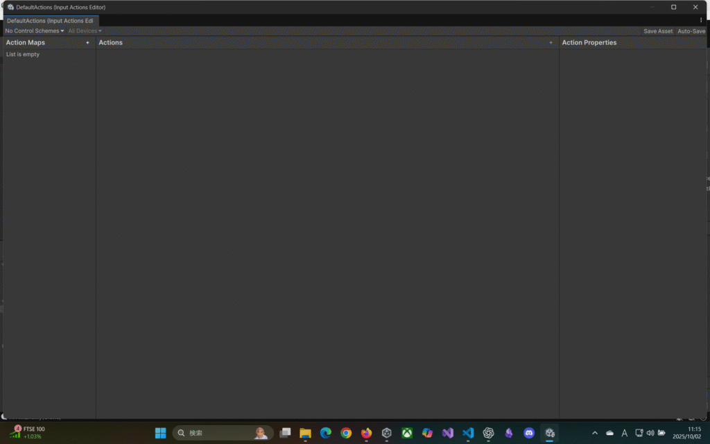710x444 pixels.
Task: Open the ChatGPT app in the taskbar
Action: [488, 433]
